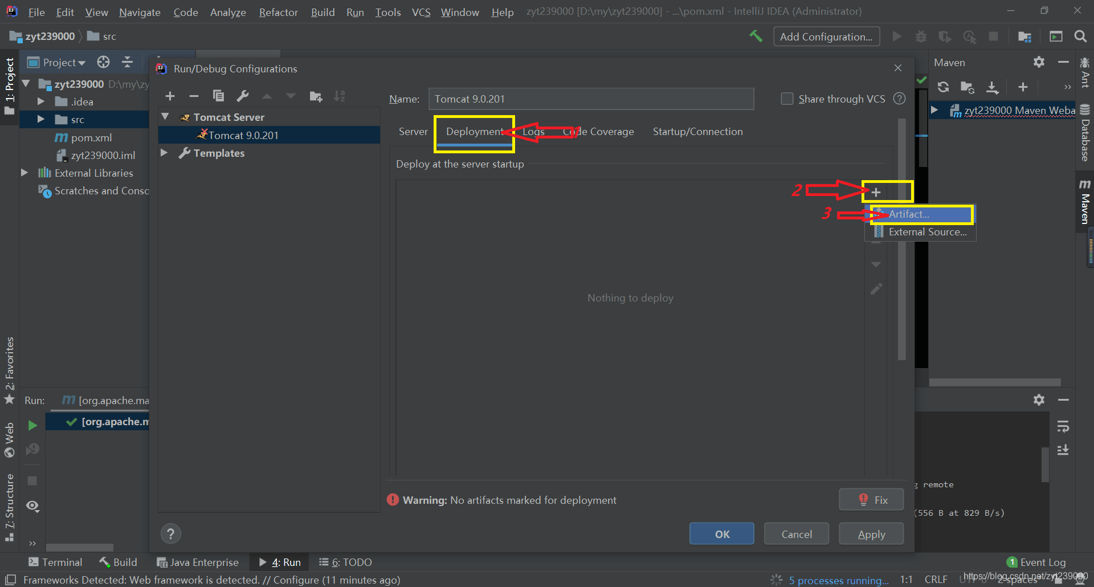The width and height of the screenshot is (1094, 587).
Task: Click plus icon to add deployment artifact
Action: click(x=876, y=192)
